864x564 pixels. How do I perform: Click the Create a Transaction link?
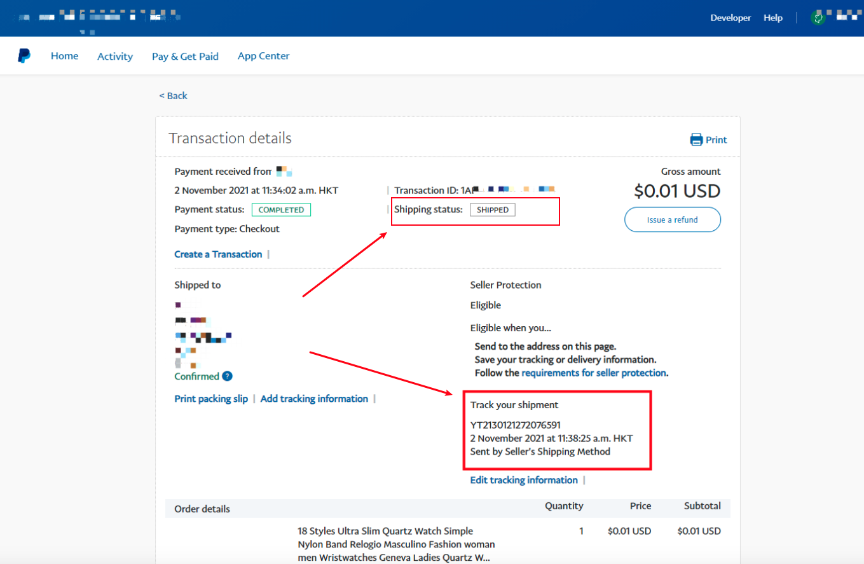click(218, 254)
